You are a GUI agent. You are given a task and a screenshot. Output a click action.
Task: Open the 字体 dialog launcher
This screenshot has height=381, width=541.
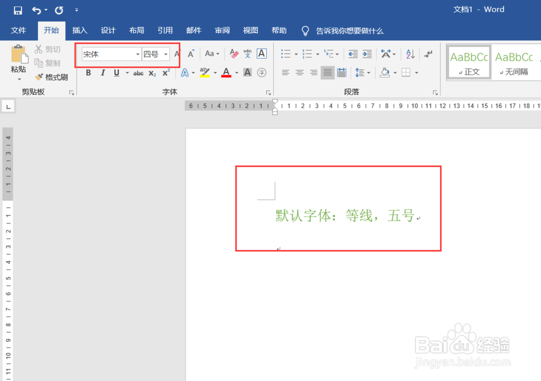pyautogui.click(x=268, y=93)
